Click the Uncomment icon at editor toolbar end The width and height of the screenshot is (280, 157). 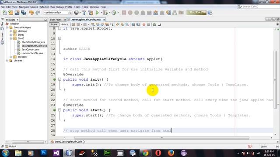[x=159, y=24]
